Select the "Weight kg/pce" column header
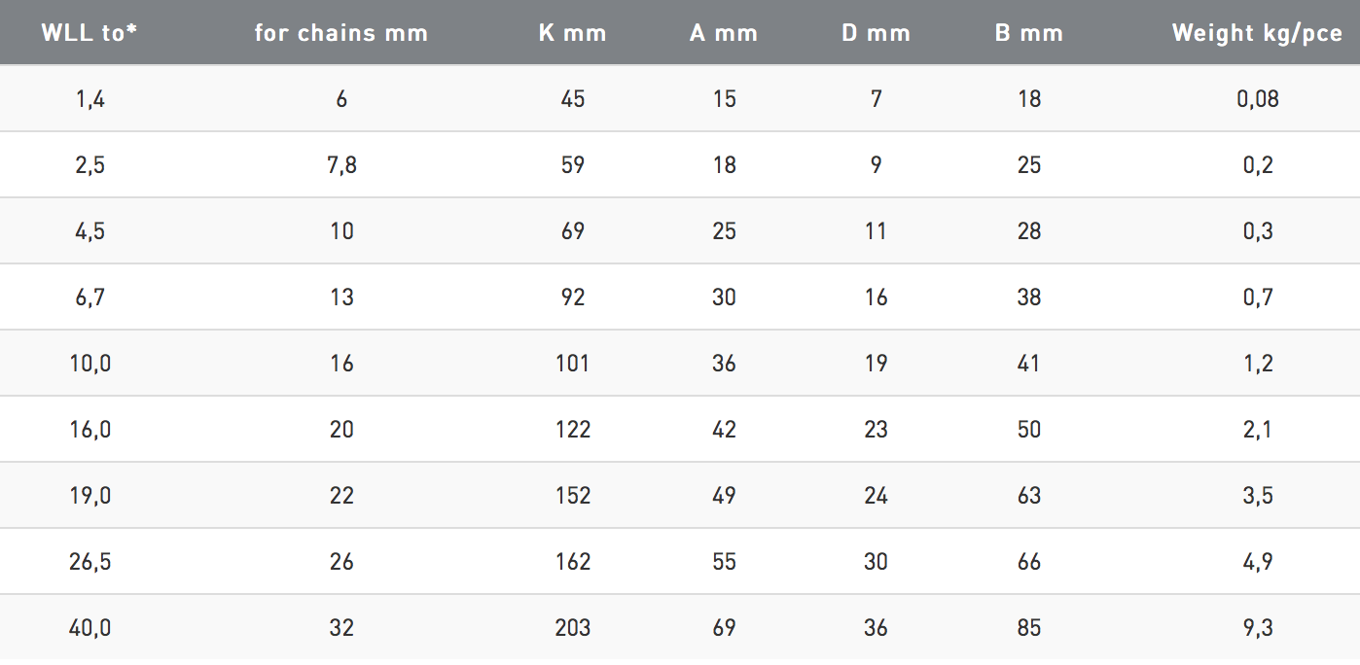 [1257, 33]
